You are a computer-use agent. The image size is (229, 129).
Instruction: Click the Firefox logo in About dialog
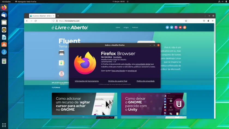pyautogui.click(x=85, y=63)
